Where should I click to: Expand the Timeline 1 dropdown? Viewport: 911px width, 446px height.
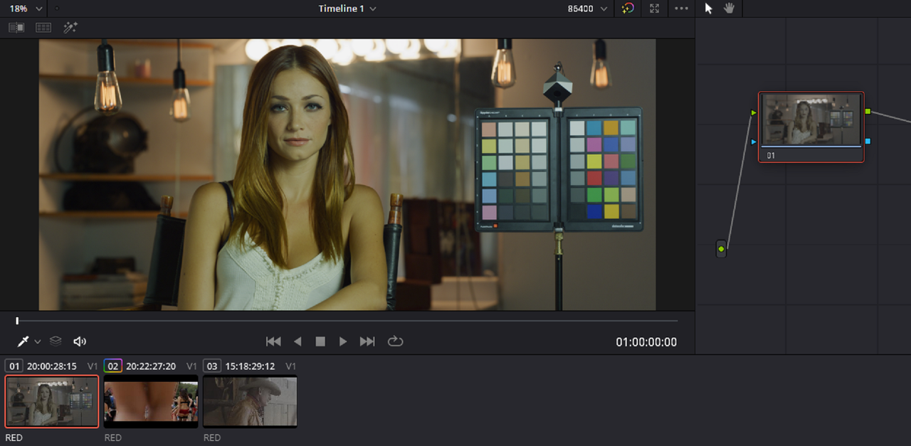pos(347,9)
